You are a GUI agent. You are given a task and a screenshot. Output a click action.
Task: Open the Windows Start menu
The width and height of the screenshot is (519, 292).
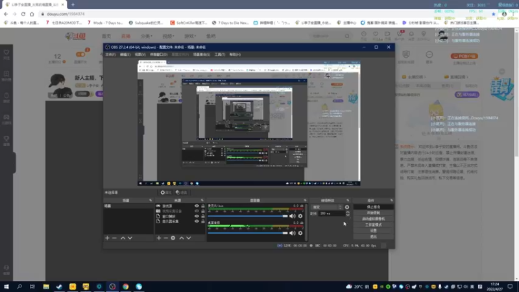tap(6, 286)
